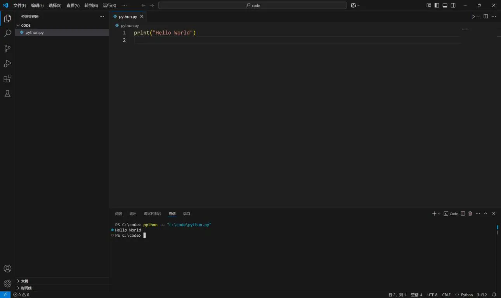Toggle the bottom panel layout button
This screenshot has width=501, height=298.
(x=445, y=5)
